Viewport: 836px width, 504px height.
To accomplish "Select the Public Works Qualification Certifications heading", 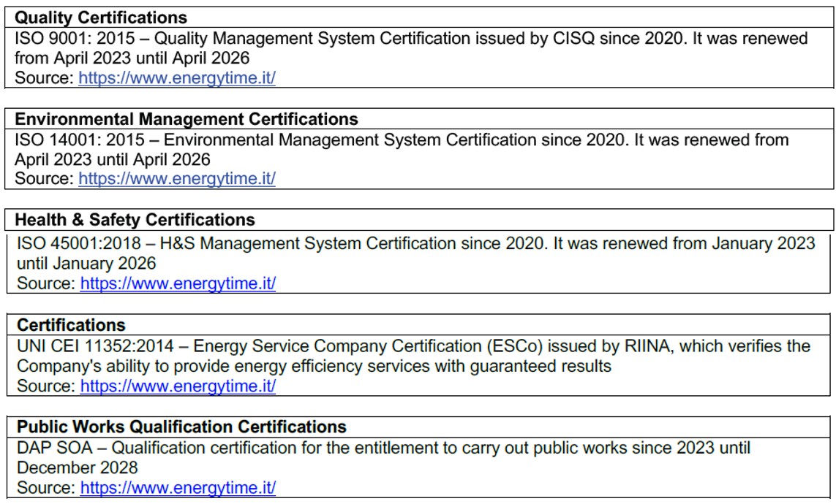I will coord(181,427).
